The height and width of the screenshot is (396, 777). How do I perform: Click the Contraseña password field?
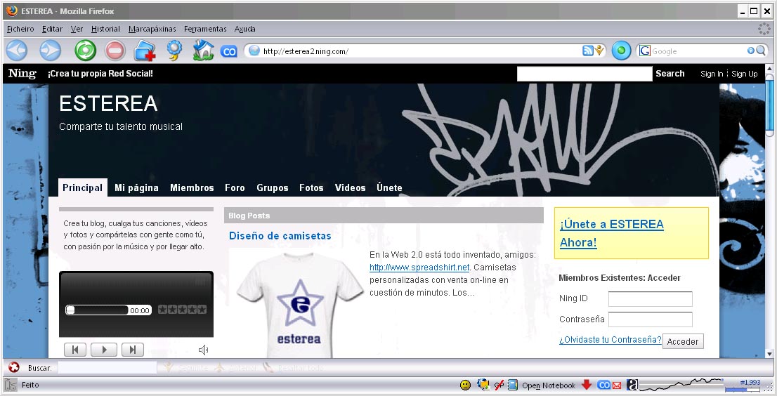[650, 319]
